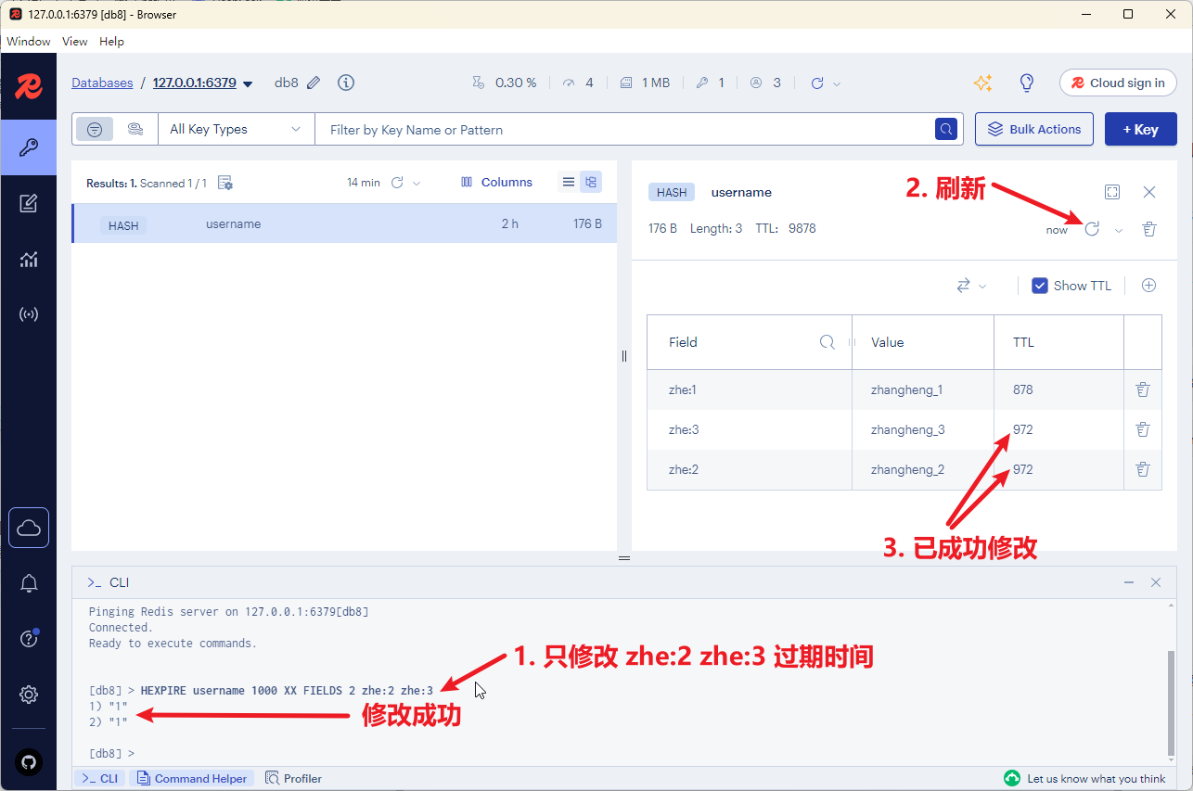Toggle full screen for key details
Screen dimensions: 1193x791
(x=1112, y=192)
